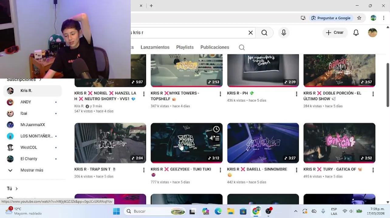The image size is (390, 218).
Task: Open the install app icon in address bar
Action: pos(303,18)
